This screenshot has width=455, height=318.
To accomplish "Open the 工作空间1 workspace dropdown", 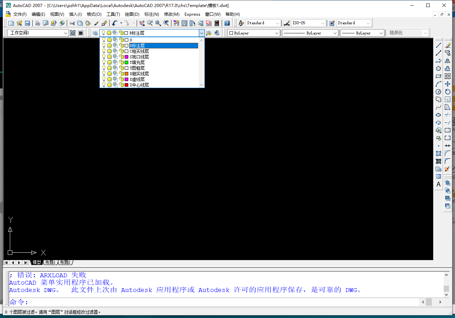I will [x=38, y=33].
